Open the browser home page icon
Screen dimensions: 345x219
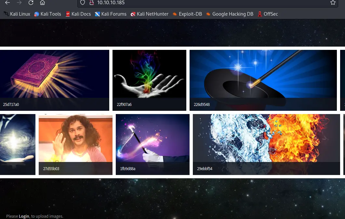(43, 3)
